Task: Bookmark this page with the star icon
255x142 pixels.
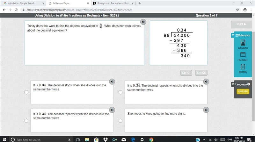Action: click(x=237, y=10)
